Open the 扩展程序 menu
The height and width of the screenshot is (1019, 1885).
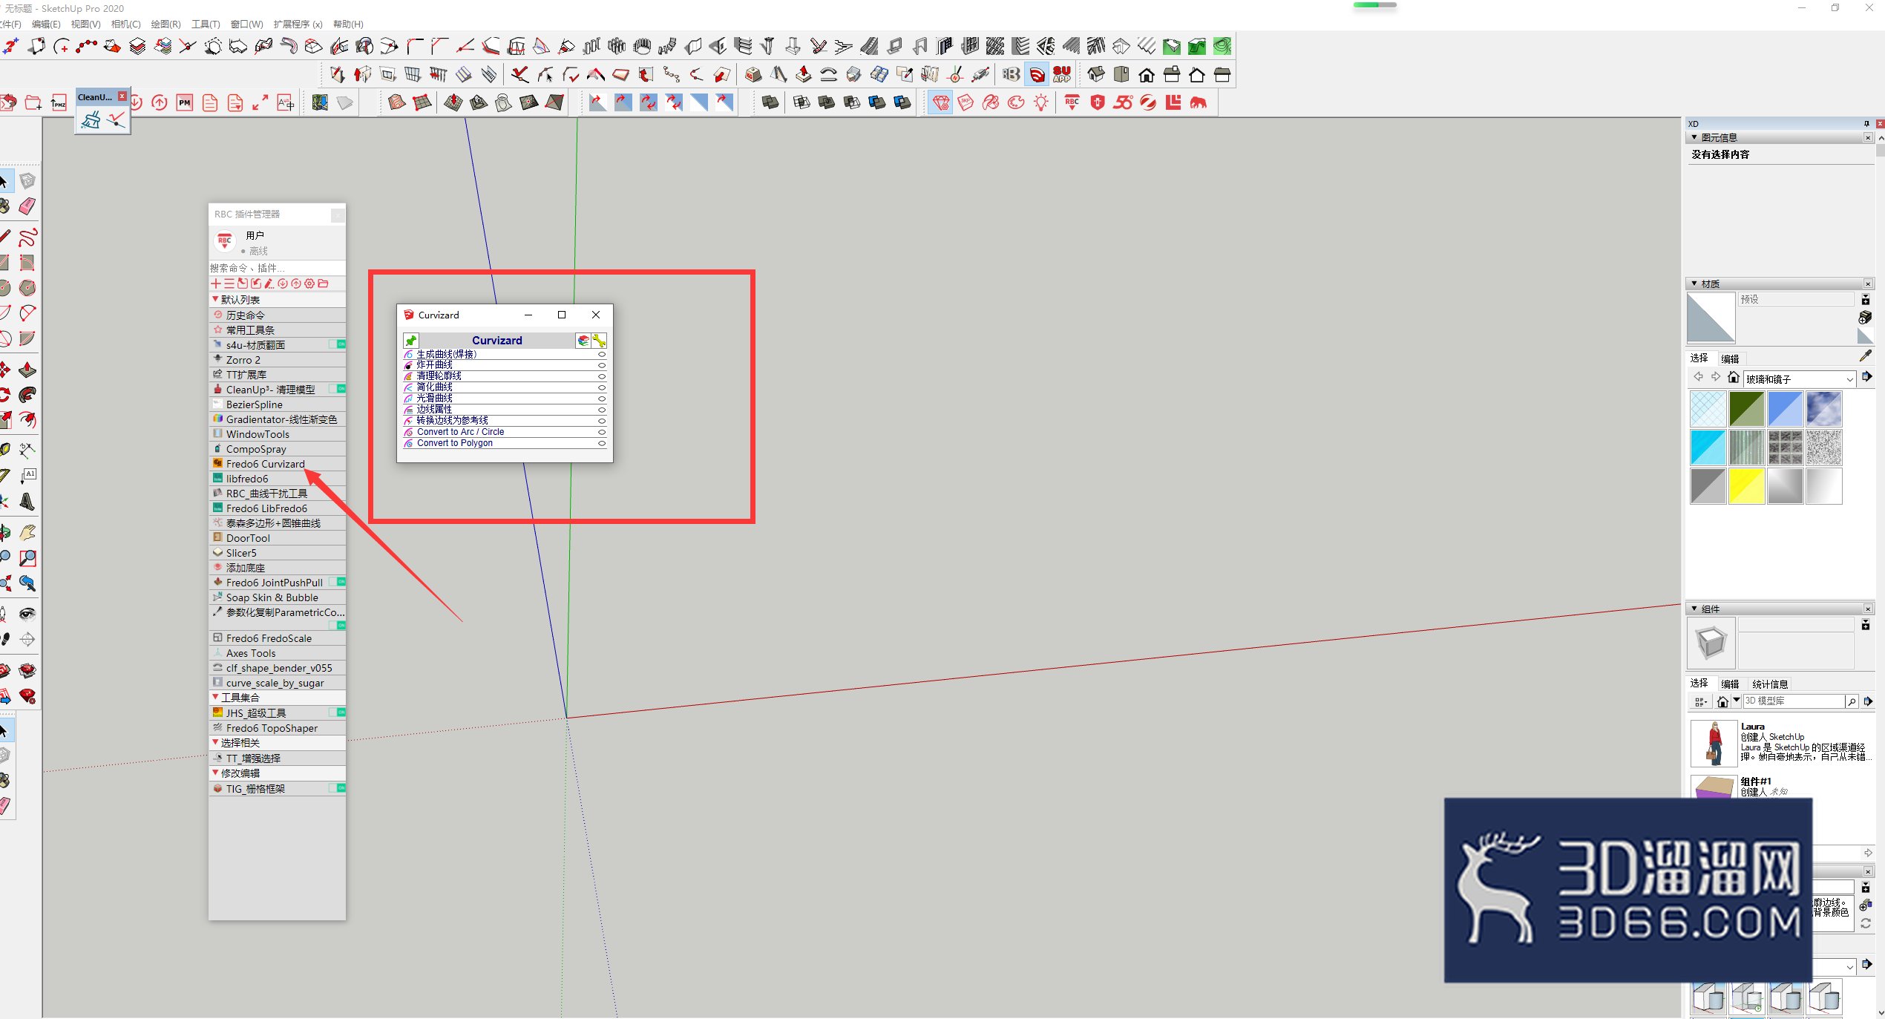298,24
